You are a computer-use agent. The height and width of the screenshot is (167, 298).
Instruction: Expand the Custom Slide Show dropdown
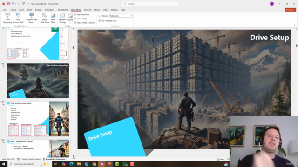pyautogui.click(x=32, y=18)
